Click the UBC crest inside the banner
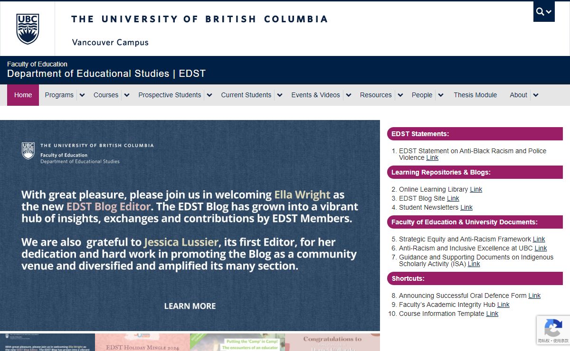 coord(28,151)
